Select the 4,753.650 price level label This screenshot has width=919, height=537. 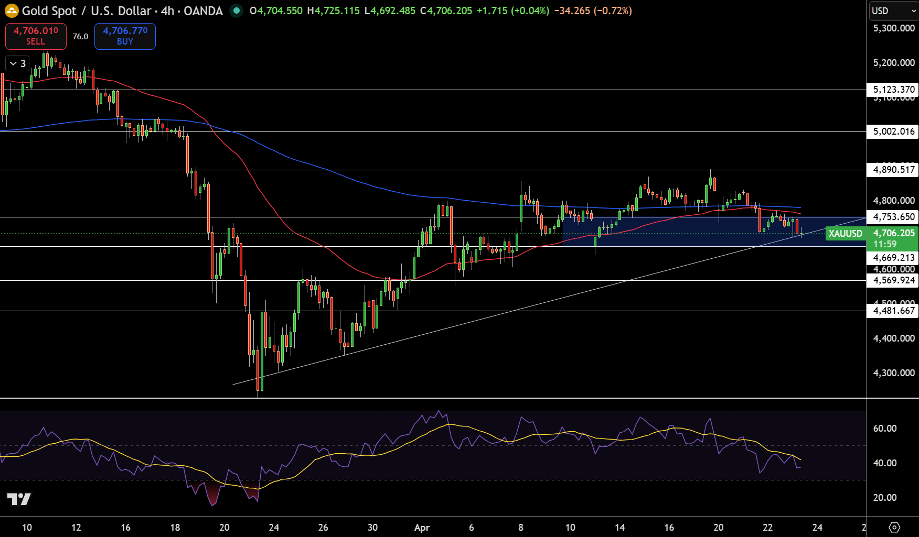click(893, 217)
